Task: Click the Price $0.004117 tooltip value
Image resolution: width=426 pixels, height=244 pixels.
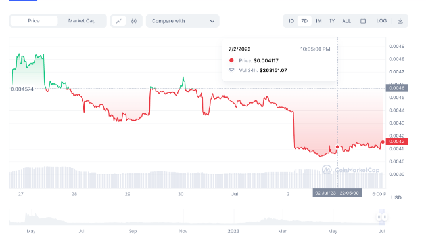Action: click(266, 60)
